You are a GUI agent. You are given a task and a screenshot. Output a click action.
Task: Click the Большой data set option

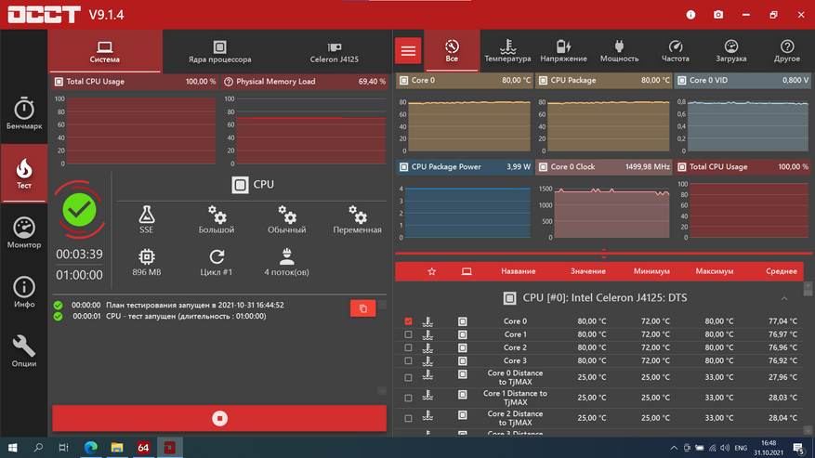click(217, 219)
